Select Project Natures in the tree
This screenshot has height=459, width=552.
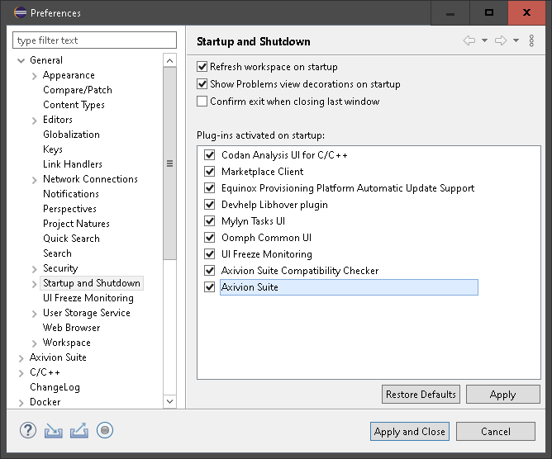76,224
